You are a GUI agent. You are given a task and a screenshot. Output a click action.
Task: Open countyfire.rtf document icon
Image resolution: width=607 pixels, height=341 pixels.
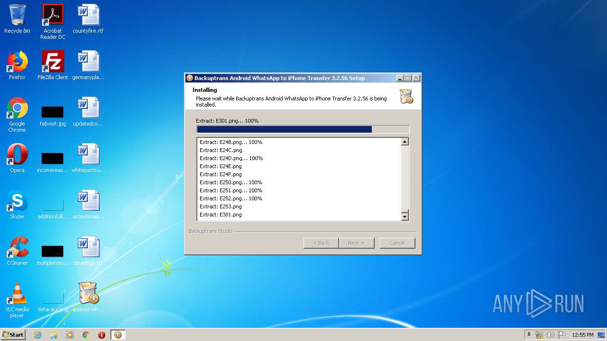pos(88,19)
